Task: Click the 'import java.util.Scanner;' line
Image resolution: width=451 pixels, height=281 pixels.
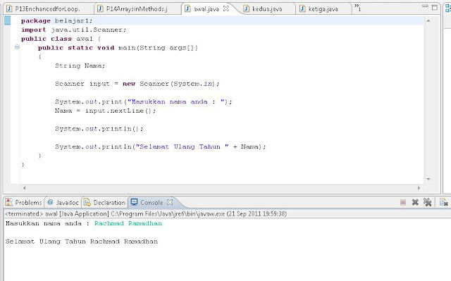Action: pyautogui.click(x=73, y=30)
